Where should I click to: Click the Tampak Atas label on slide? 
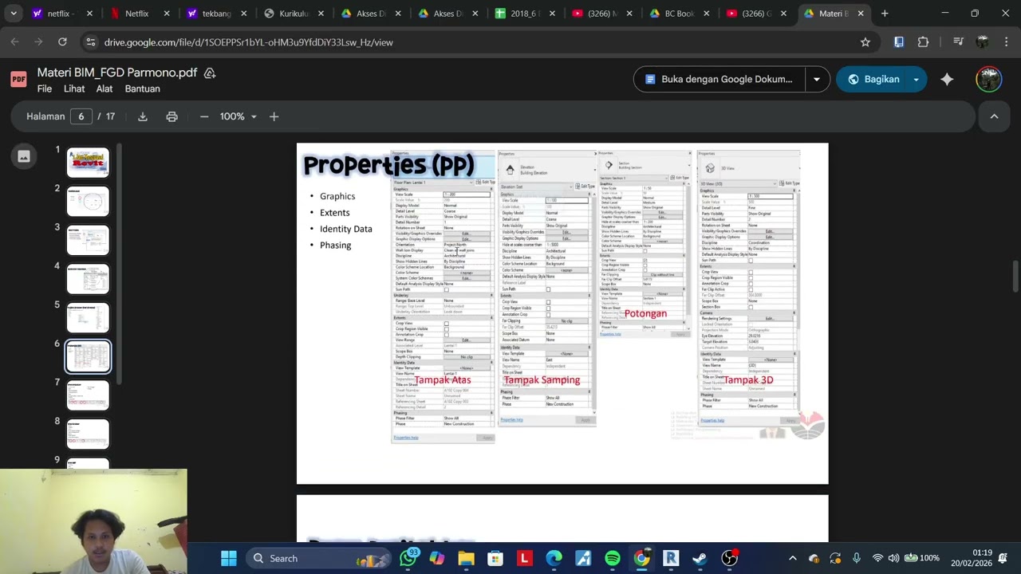click(442, 379)
